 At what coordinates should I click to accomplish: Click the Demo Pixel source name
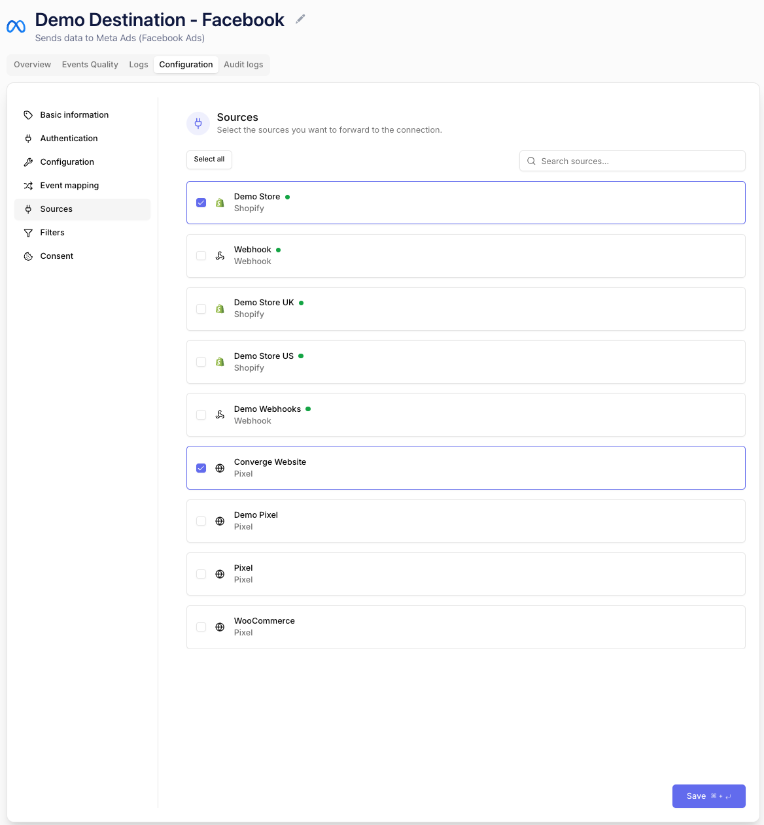[256, 515]
